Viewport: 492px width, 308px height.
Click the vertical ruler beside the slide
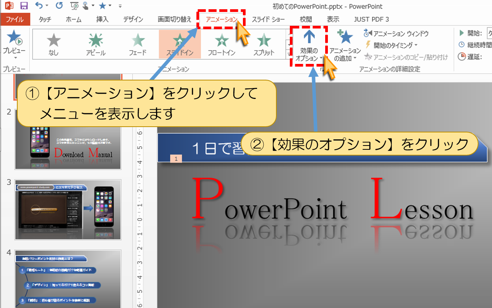(140, 218)
